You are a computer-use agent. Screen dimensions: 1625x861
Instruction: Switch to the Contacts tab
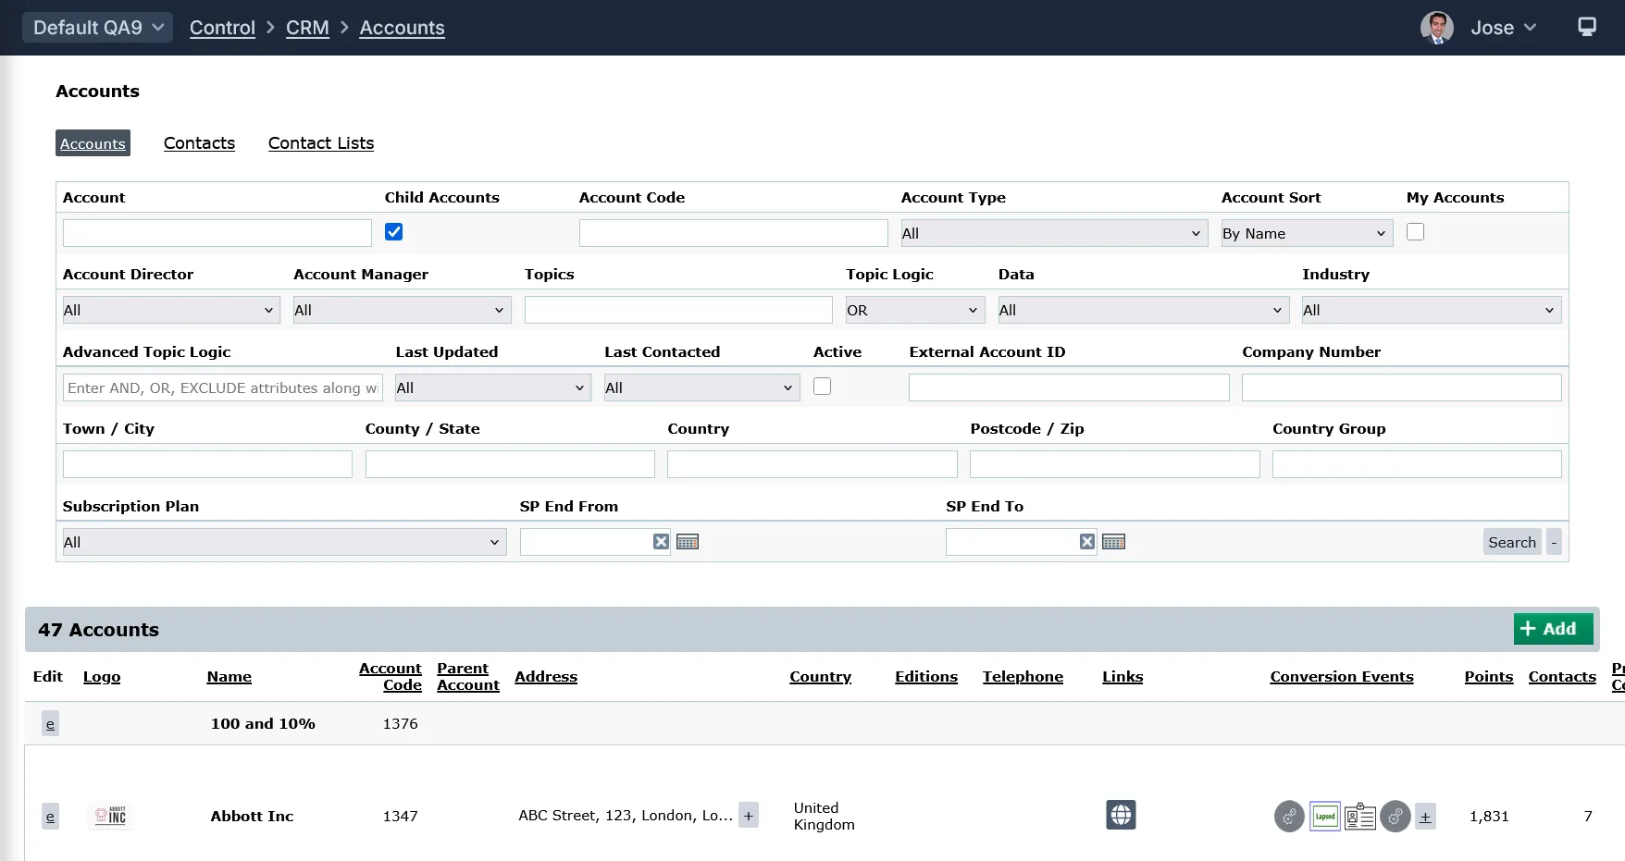(199, 143)
